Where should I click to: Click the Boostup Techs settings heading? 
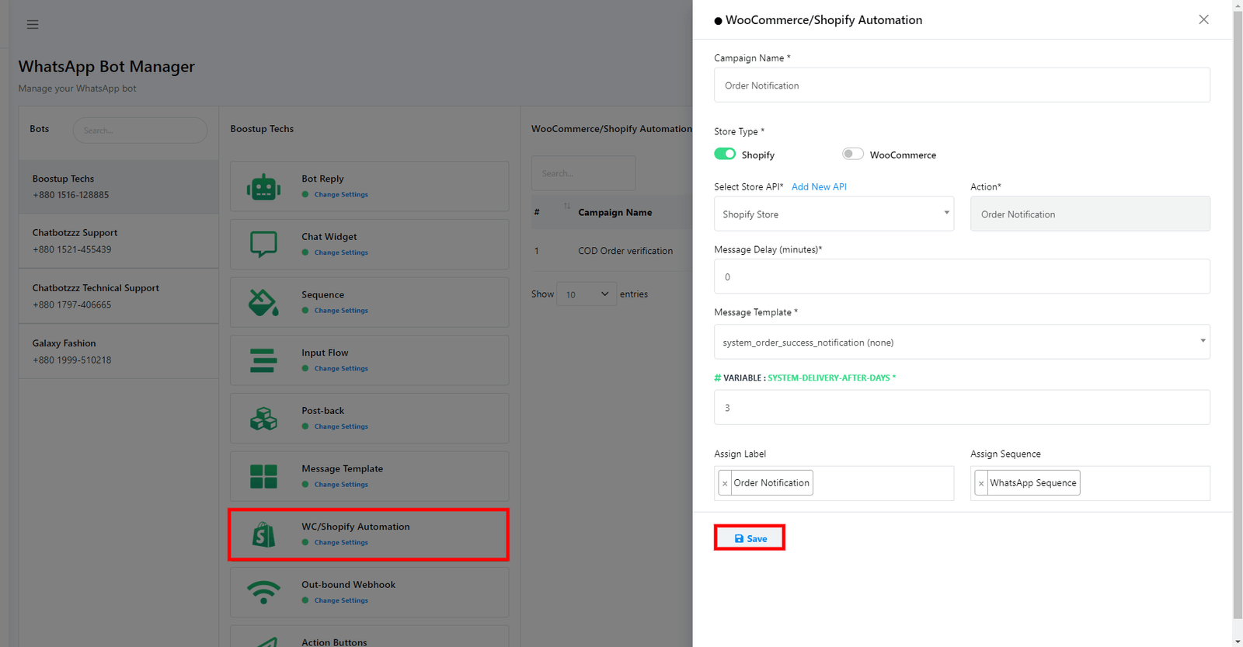tap(262, 129)
